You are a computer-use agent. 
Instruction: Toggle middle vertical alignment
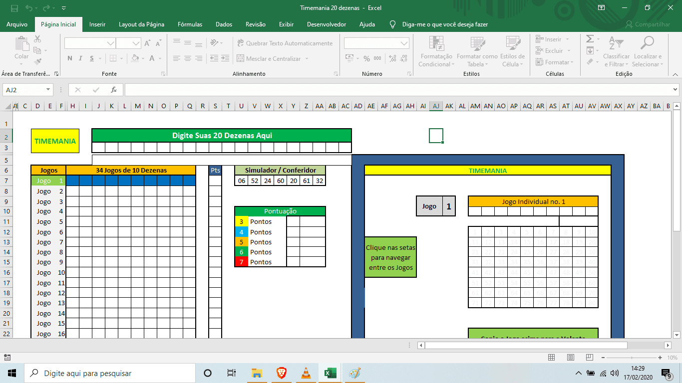tap(188, 43)
